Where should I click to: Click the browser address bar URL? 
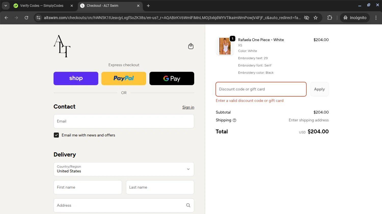(x=172, y=18)
